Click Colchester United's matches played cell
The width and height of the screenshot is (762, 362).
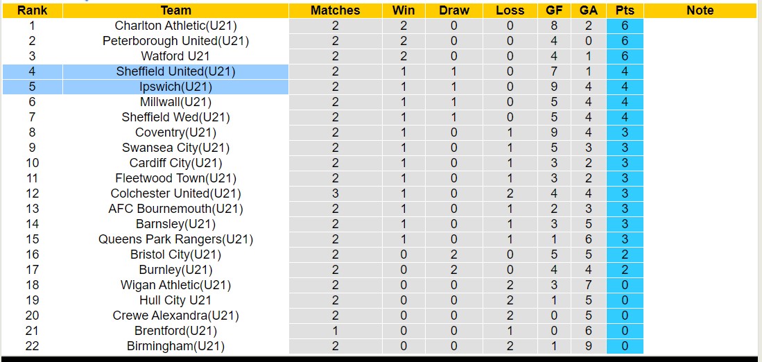coord(335,193)
